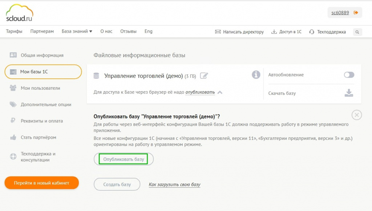Click the Скачать базу label

[x=282, y=93]
